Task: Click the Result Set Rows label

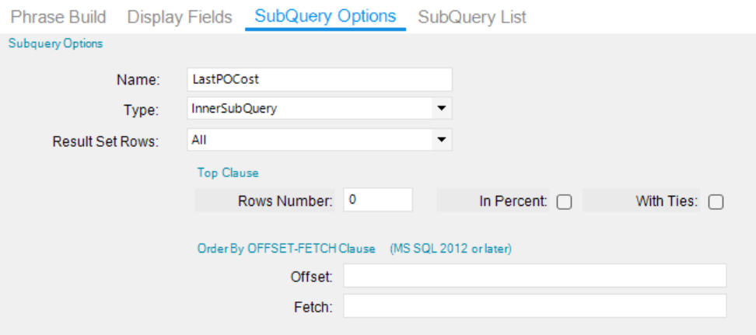Action: pos(105,141)
